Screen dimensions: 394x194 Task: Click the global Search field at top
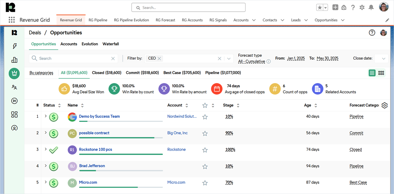click(189, 7)
